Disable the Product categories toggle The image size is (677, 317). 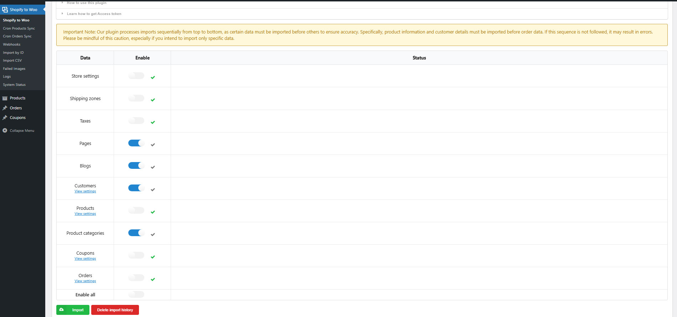(136, 233)
